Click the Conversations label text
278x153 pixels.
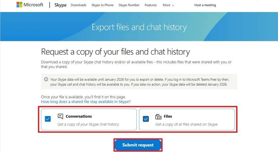[x=79, y=116]
